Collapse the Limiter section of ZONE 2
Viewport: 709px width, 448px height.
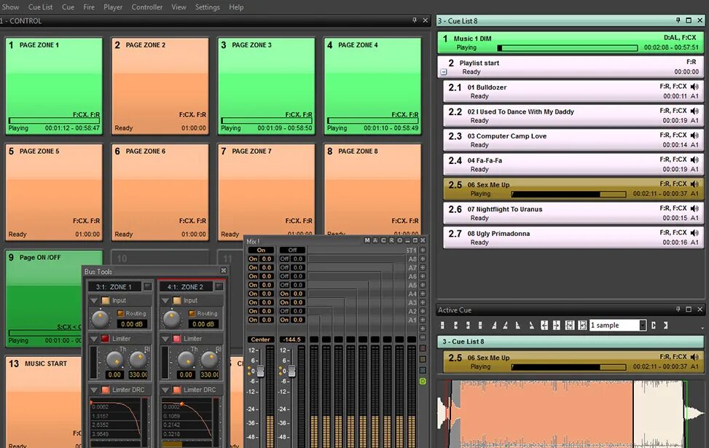tap(165, 339)
